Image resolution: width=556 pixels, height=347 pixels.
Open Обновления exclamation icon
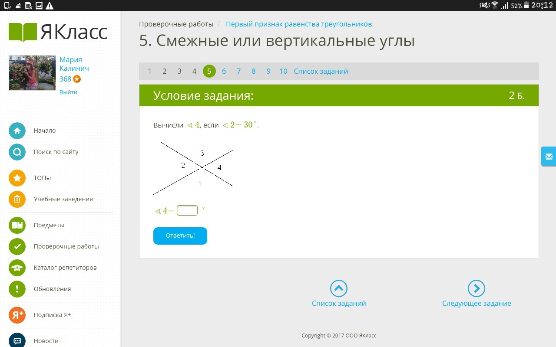17,289
